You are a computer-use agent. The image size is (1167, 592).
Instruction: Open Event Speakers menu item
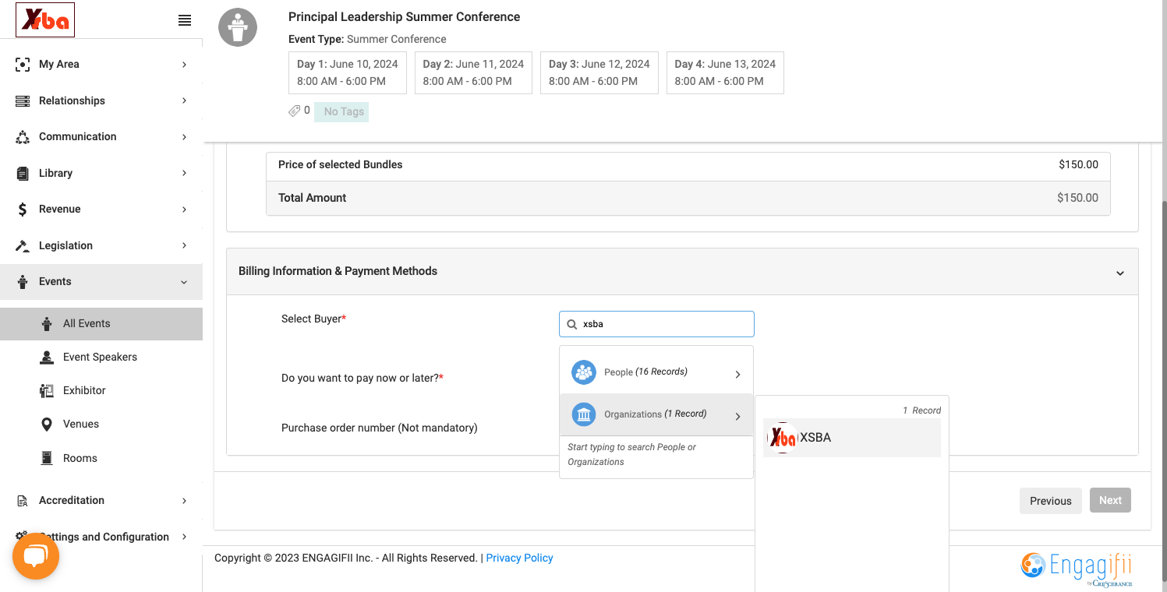click(x=101, y=358)
